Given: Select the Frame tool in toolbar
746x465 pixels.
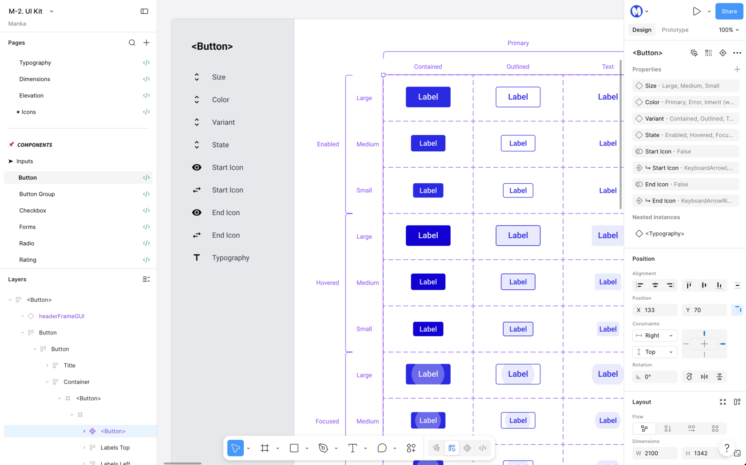Looking at the screenshot, I should [x=265, y=448].
